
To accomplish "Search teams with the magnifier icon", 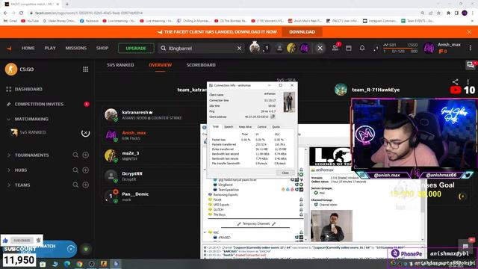I will [75, 185].
